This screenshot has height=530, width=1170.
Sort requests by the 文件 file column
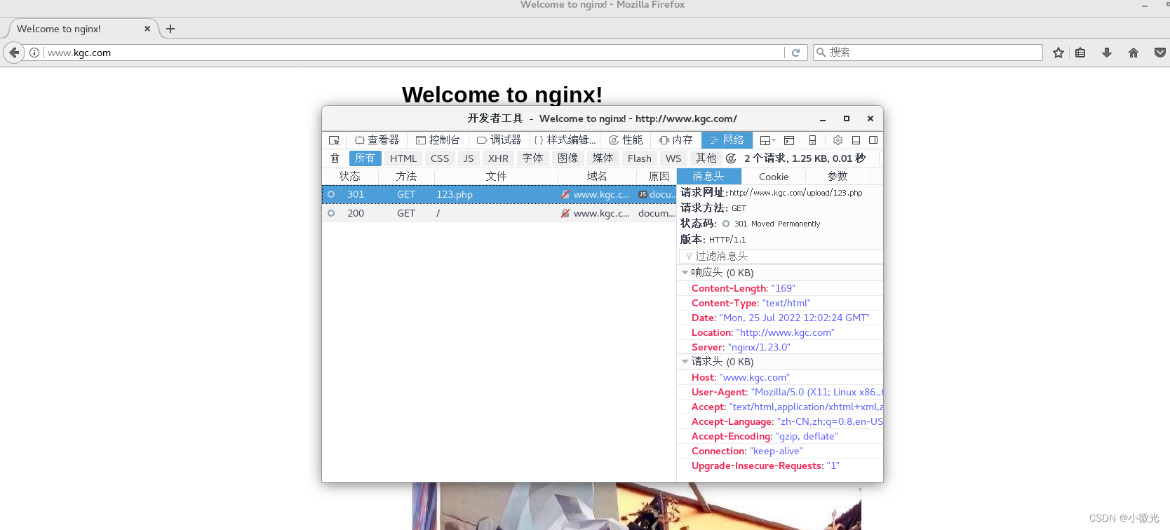[496, 177]
